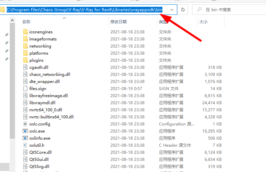
Task: Select libvrayfreeimage.dll file name
Action: (49, 96)
